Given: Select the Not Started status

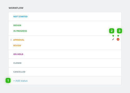Looking at the screenshot, I should [21, 17].
